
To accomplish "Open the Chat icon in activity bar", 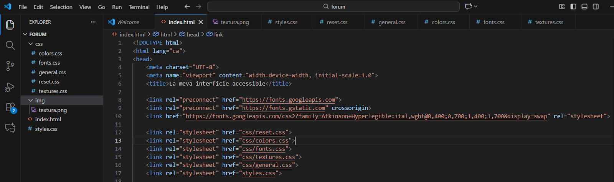I will click(x=10, y=128).
